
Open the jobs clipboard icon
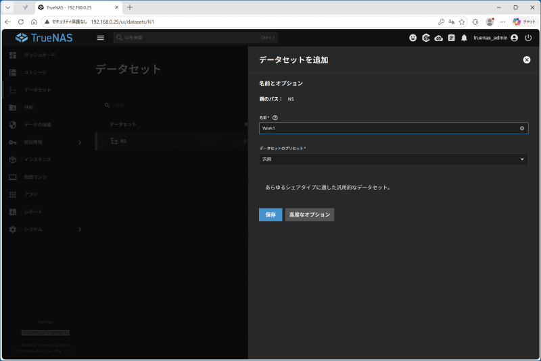(x=451, y=38)
